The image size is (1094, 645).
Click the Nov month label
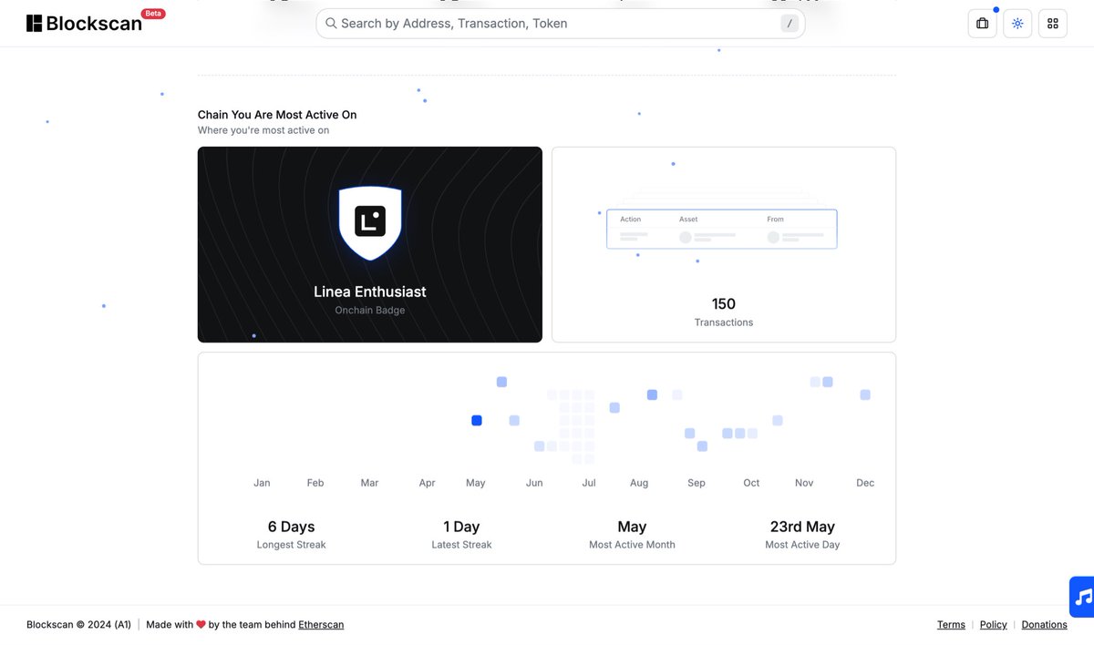tap(804, 483)
